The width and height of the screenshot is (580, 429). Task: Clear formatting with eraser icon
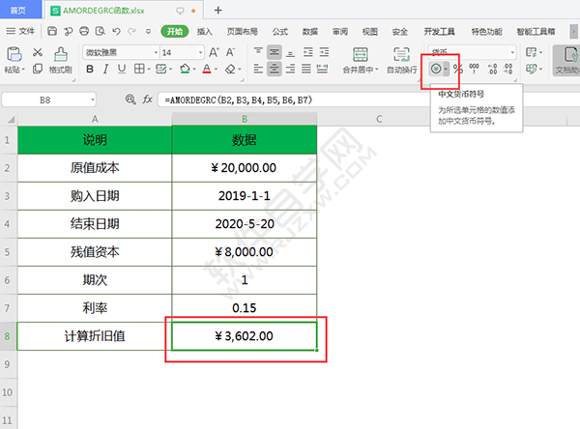pos(230,69)
